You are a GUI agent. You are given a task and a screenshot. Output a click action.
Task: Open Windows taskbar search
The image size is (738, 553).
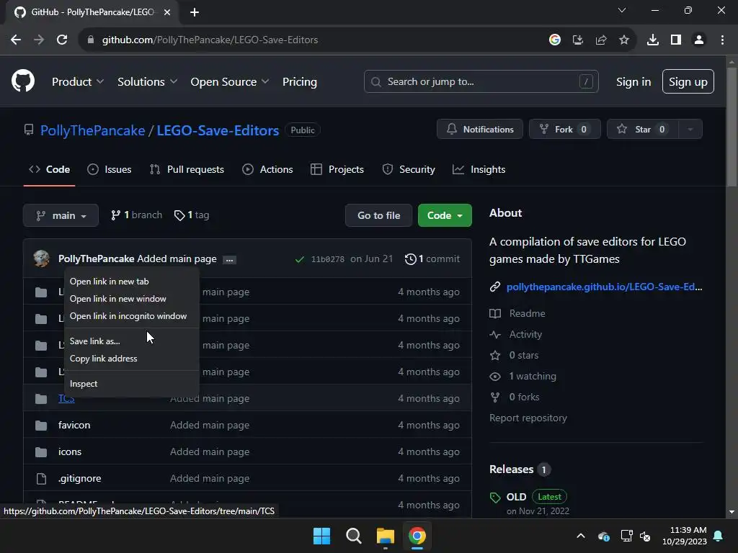(x=353, y=536)
